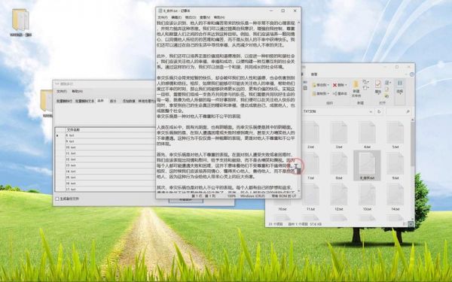Screen dimensions: 452x282
Task: Click new item icon beside 新建文件夹
Action: point(365,82)
